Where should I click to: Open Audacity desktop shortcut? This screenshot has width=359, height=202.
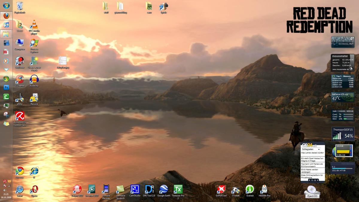click(34, 81)
